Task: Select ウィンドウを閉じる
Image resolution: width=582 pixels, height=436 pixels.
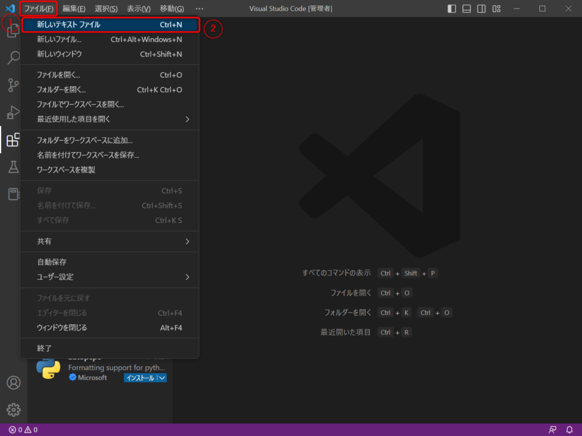Action: coord(110,328)
